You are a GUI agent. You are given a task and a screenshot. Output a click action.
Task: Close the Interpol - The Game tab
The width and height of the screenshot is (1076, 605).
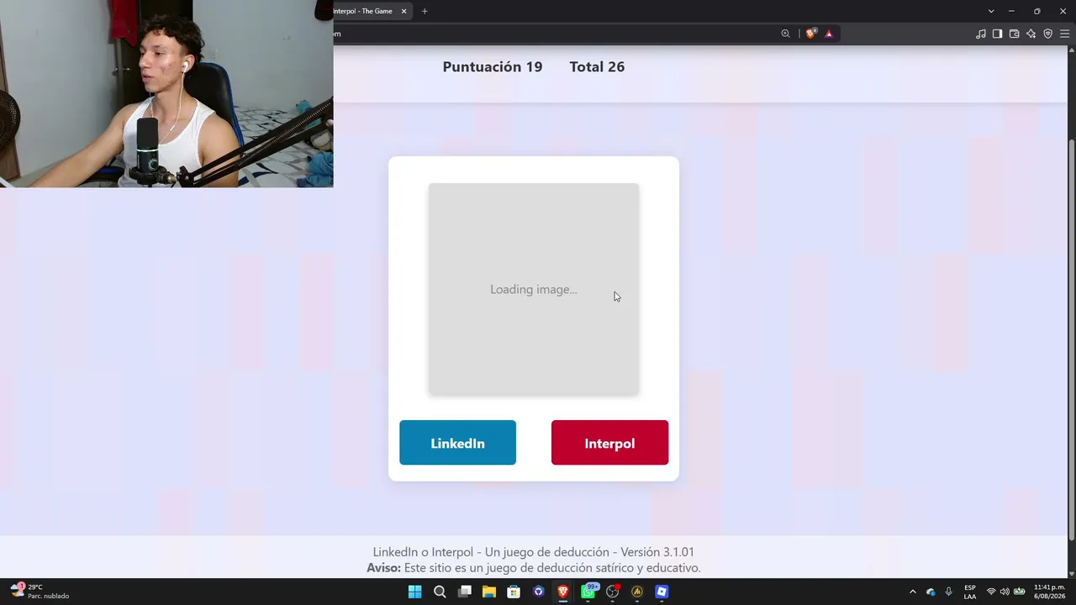(403, 11)
